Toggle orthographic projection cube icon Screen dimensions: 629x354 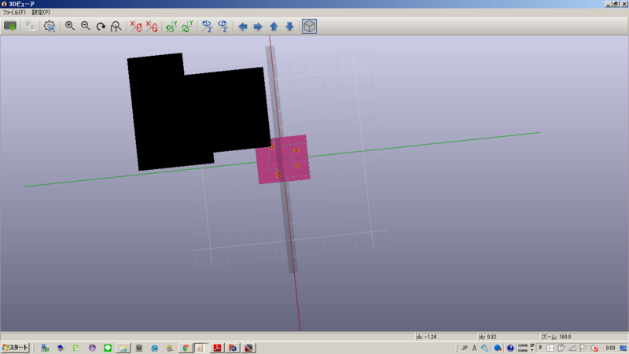(309, 27)
